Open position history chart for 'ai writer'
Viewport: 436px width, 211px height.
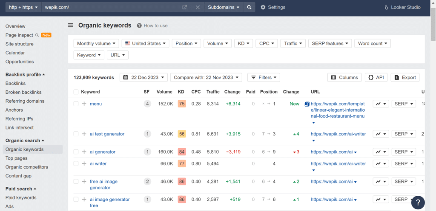pos(381,163)
